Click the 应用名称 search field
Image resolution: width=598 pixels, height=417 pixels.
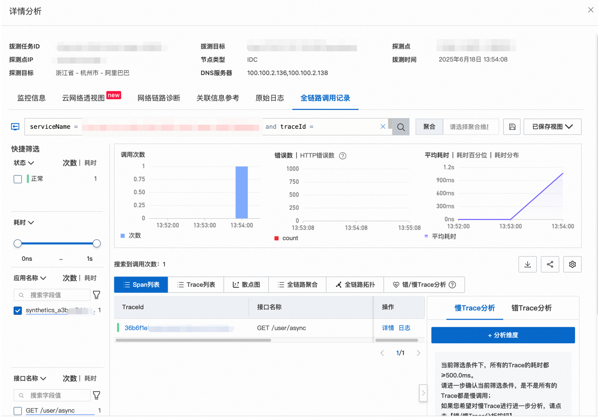click(52, 295)
